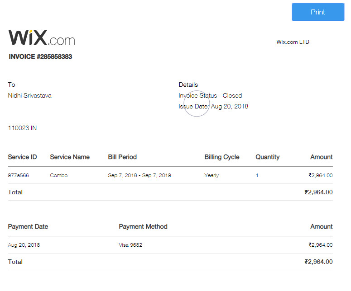
Task: Click service ID 977a566 in table
Action: (19, 175)
